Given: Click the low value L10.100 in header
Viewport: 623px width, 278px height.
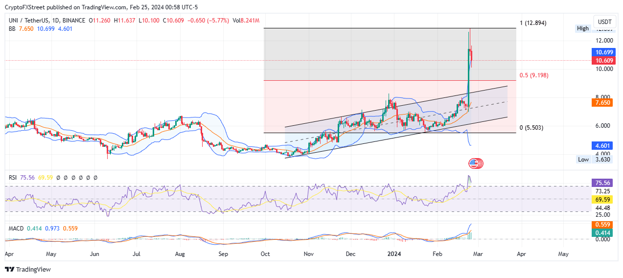Looking at the screenshot, I should [150, 20].
